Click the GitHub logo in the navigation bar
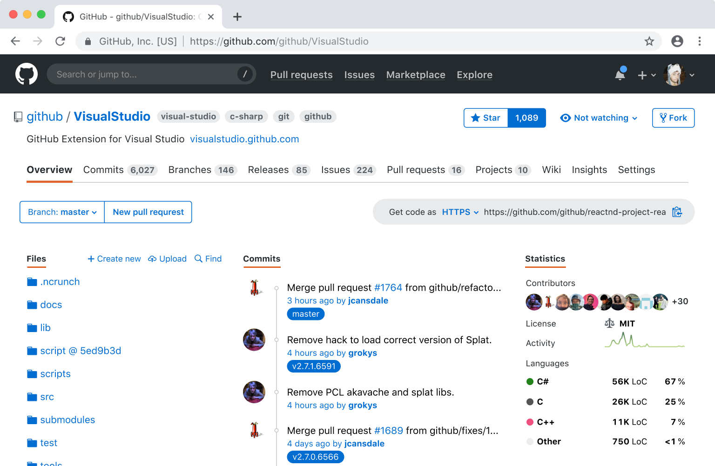The image size is (715, 466). 27,74
